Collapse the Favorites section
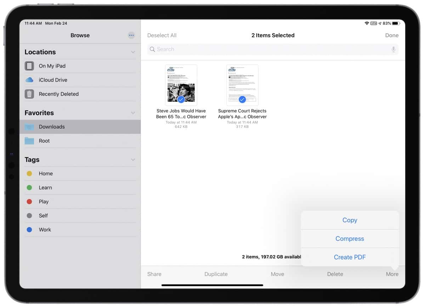This screenshot has width=425, height=308. click(133, 112)
